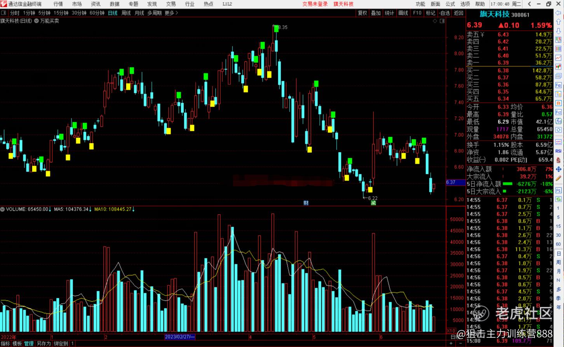Click the 另存为 tab at bottom

tap(44, 344)
